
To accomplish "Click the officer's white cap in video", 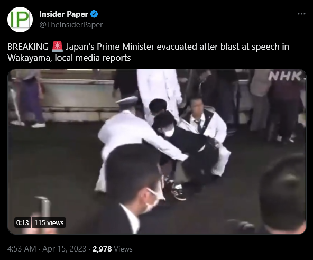I will 126,101.
